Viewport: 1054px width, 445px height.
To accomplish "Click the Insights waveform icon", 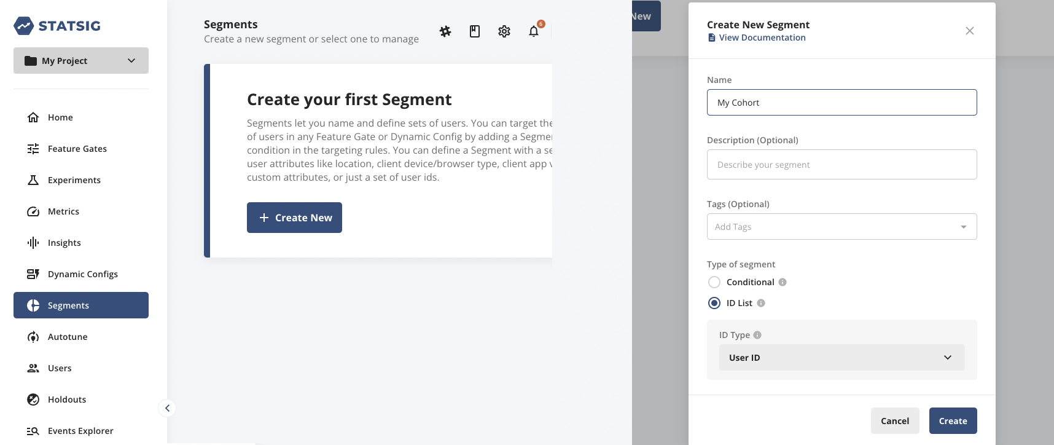I will 33,243.
